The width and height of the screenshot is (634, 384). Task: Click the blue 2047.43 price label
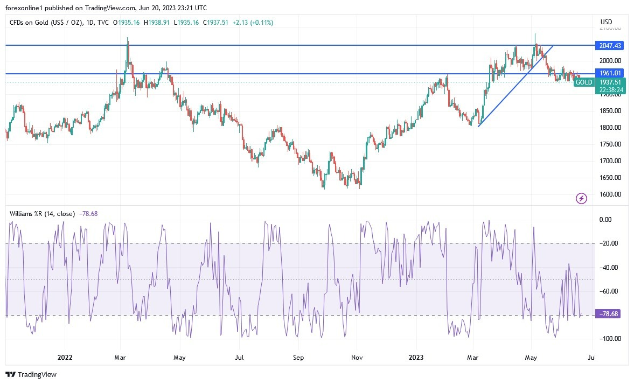[x=609, y=46]
